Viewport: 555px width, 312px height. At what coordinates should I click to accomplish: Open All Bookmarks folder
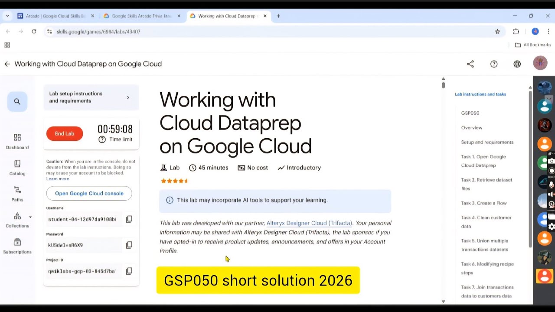pyautogui.click(x=532, y=45)
